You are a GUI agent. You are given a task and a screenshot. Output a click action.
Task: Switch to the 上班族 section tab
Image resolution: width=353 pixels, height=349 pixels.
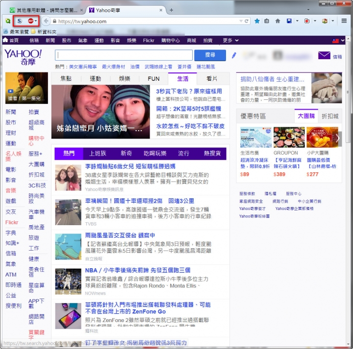point(98,154)
